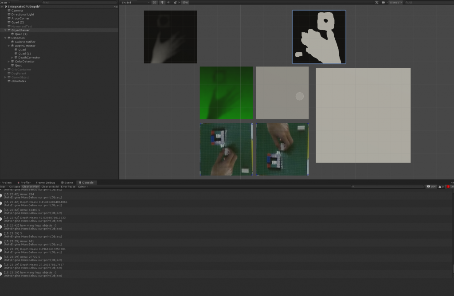Click the tools wrench icon in Scene toolbar
The width and height of the screenshot is (454, 296).
[x=377, y=2]
